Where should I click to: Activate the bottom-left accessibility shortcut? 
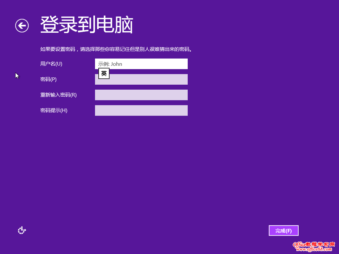(21, 230)
